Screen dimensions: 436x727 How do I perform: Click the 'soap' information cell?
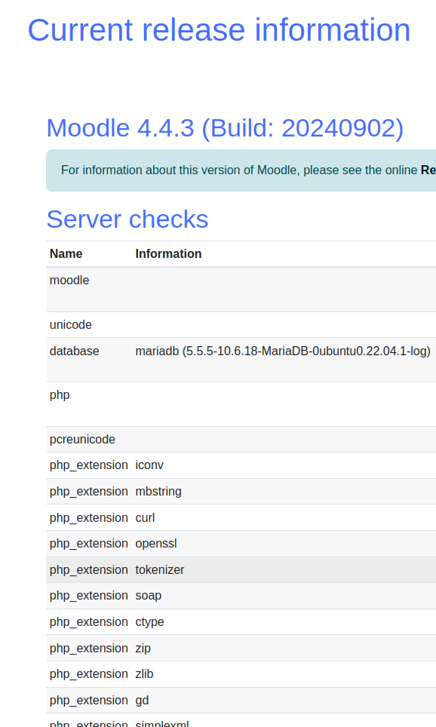(x=149, y=596)
